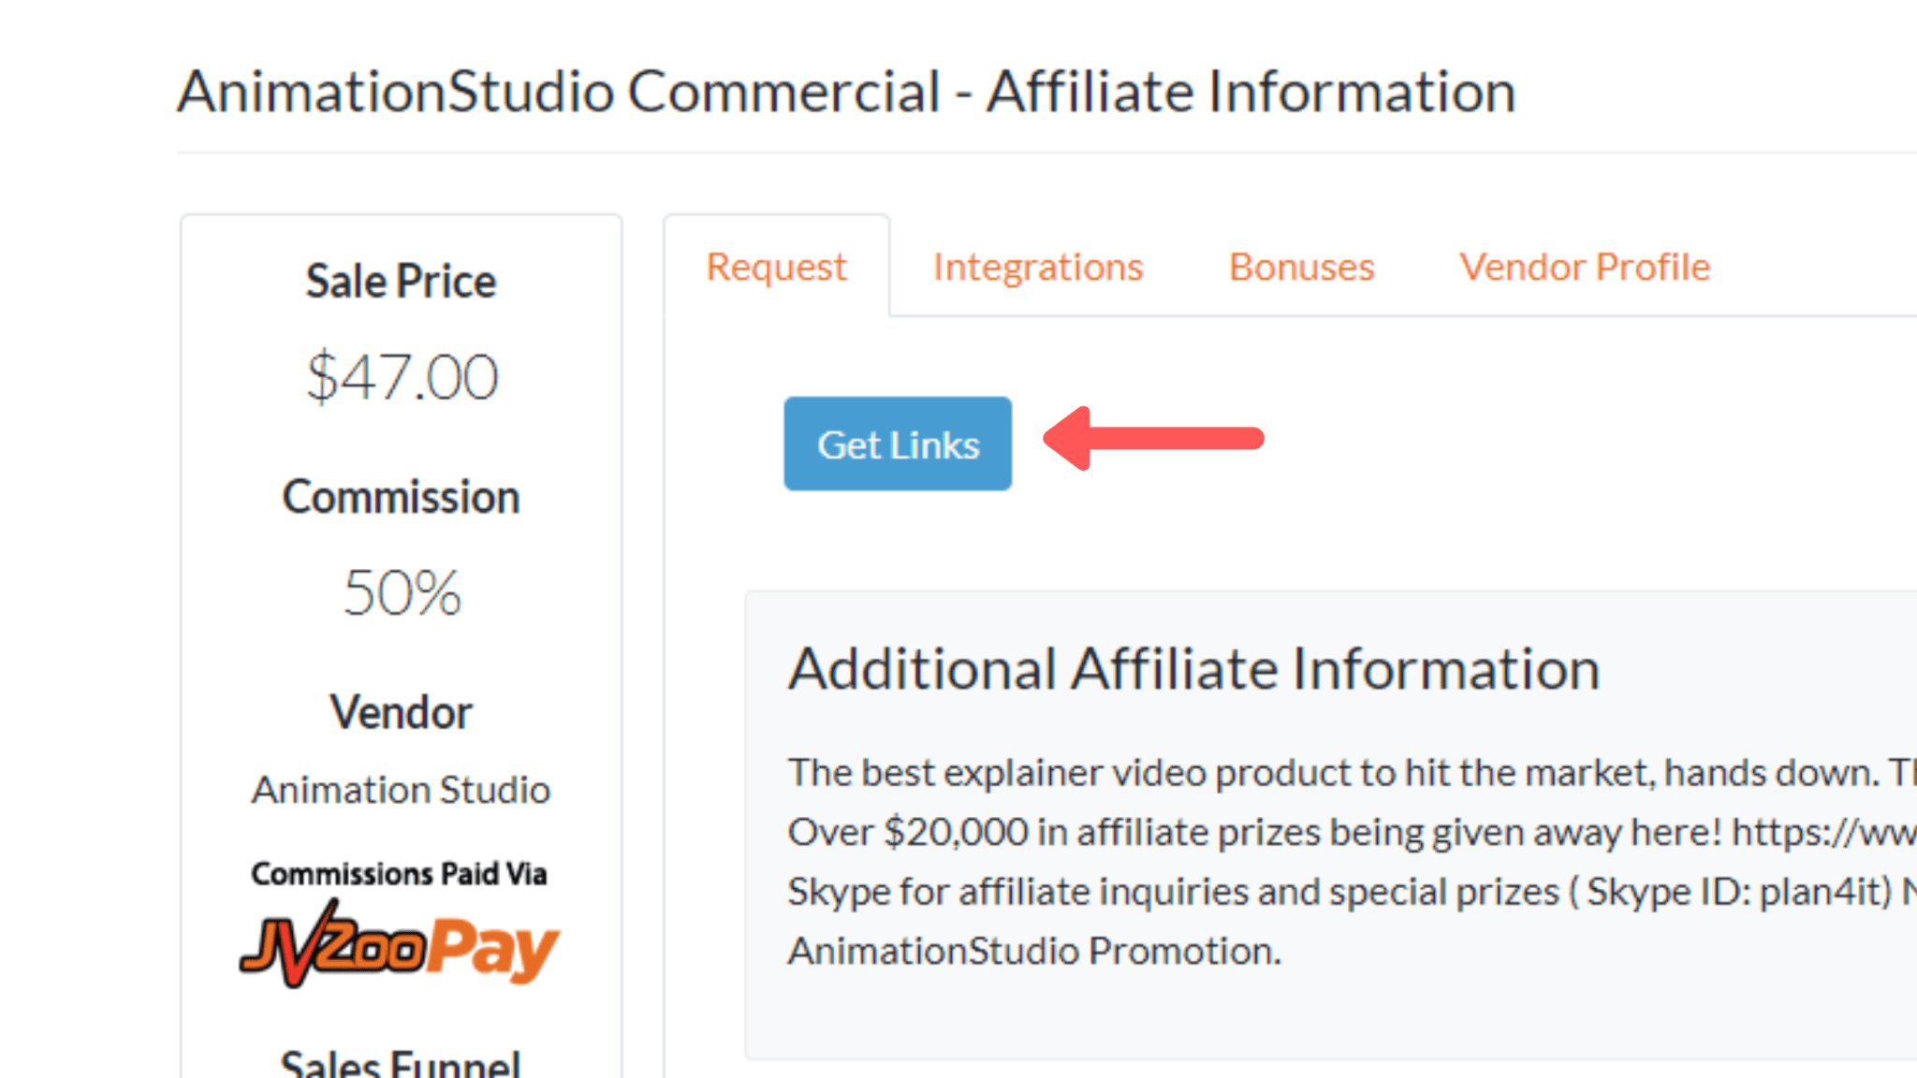
Task: Open the Bonuses tab
Action: point(1301,267)
